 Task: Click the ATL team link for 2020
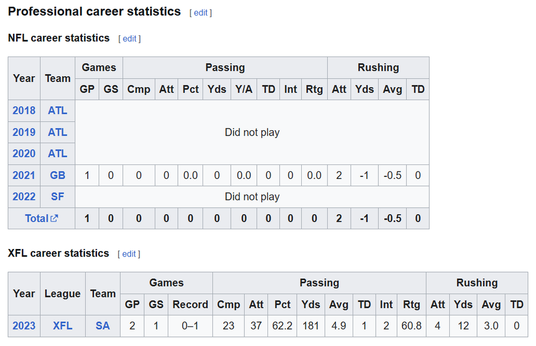coord(57,154)
